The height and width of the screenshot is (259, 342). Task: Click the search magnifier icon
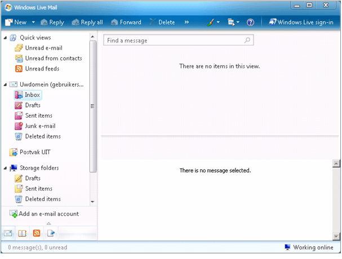coord(247,40)
